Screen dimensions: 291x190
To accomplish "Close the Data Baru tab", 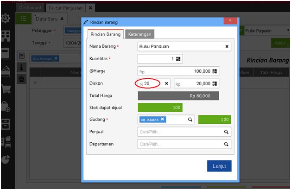I will pos(62,19).
